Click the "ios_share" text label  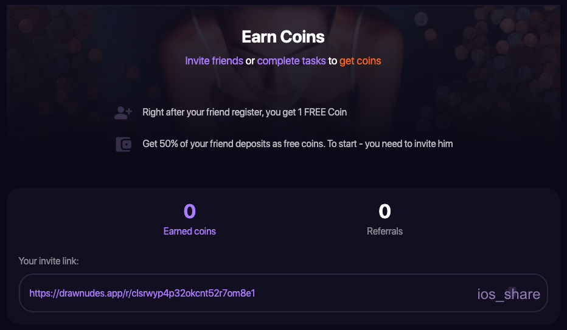[x=509, y=295]
